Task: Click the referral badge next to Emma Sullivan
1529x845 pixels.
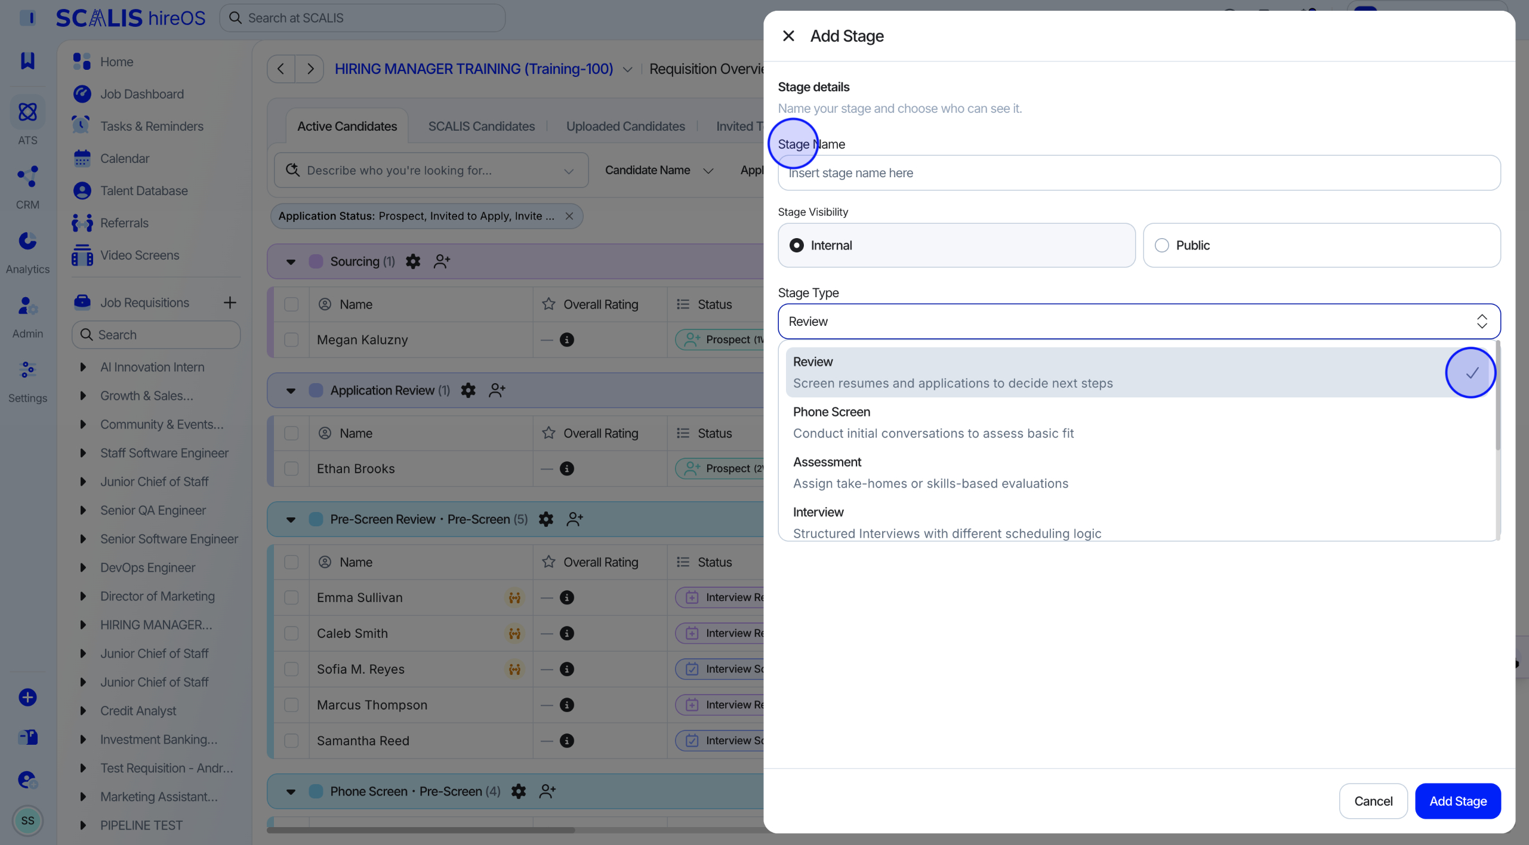Action: coord(514,597)
